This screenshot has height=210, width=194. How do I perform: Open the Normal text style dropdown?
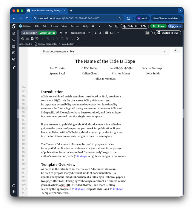80,33
